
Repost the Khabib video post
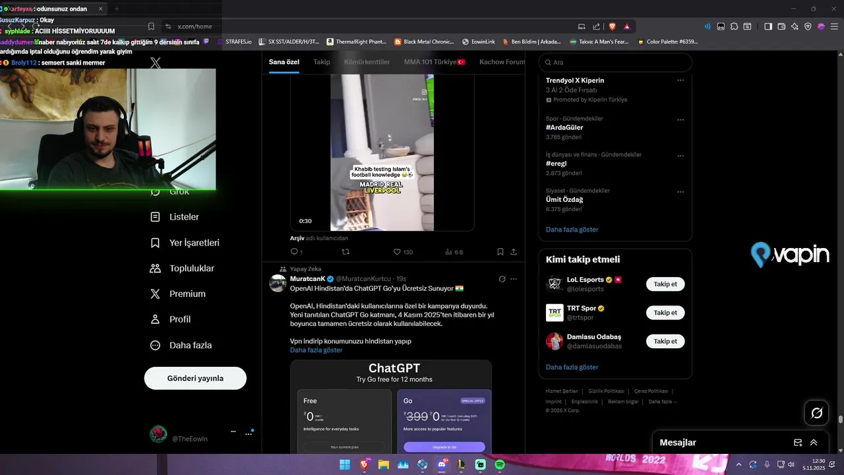[346, 252]
